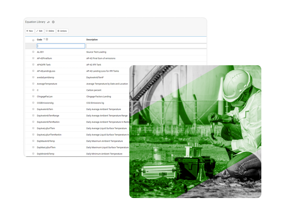Click inside the Code filter input field
285x216 pixels.
(61, 46)
